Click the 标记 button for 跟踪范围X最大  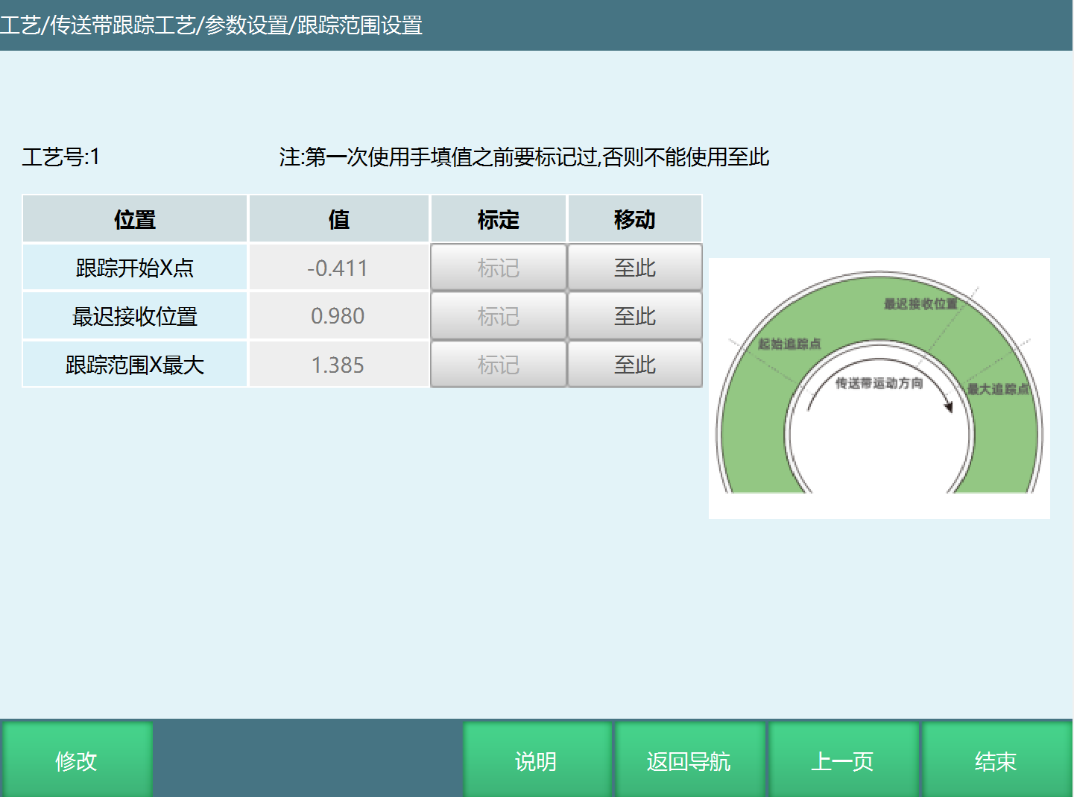497,364
